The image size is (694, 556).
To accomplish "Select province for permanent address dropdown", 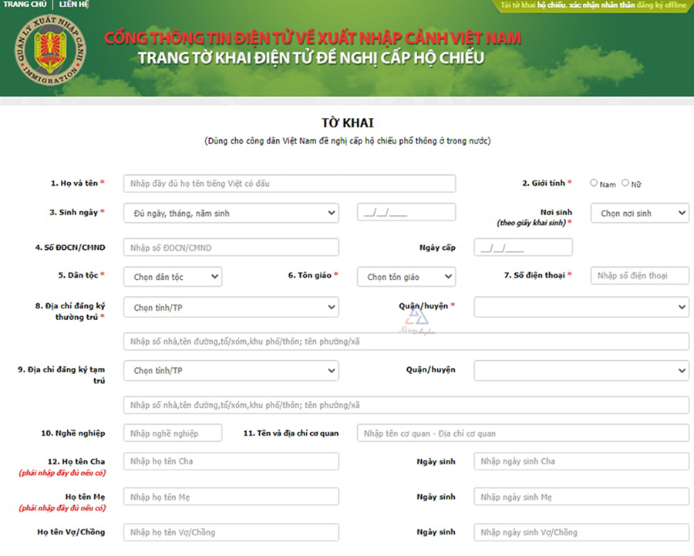I will point(231,307).
